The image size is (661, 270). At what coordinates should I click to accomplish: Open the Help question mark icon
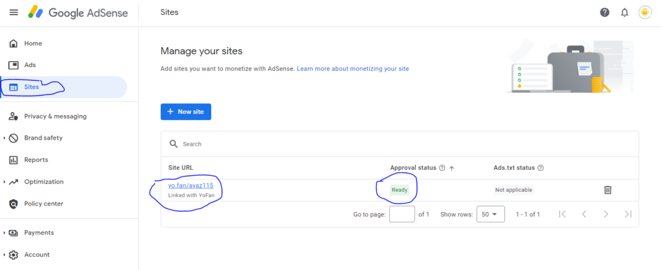coord(604,13)
